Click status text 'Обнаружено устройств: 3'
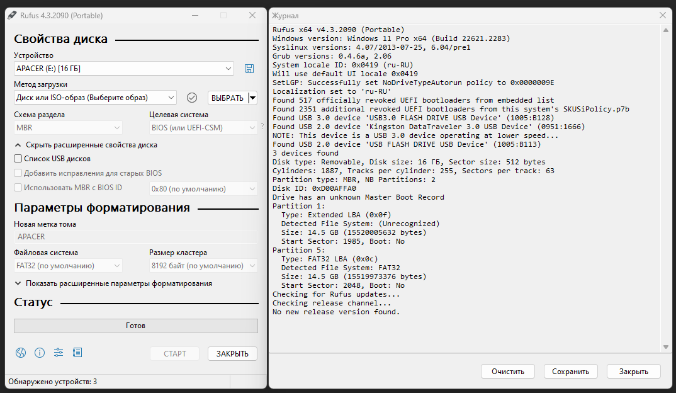This screenshot has height=393, width=676. 53,382
